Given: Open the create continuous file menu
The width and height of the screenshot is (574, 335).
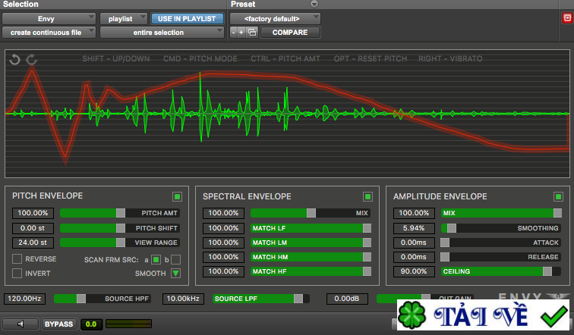Looking at the screenshot, I should pos(49,33).
